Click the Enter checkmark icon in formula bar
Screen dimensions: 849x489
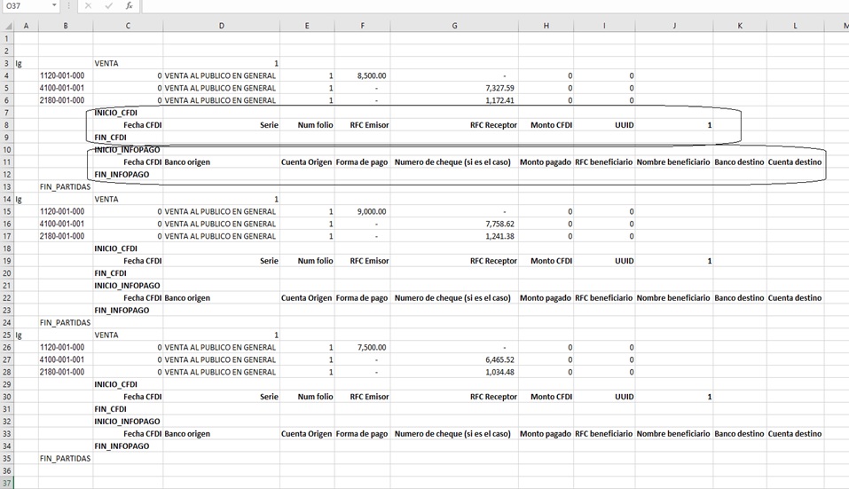tap(108, 6)
